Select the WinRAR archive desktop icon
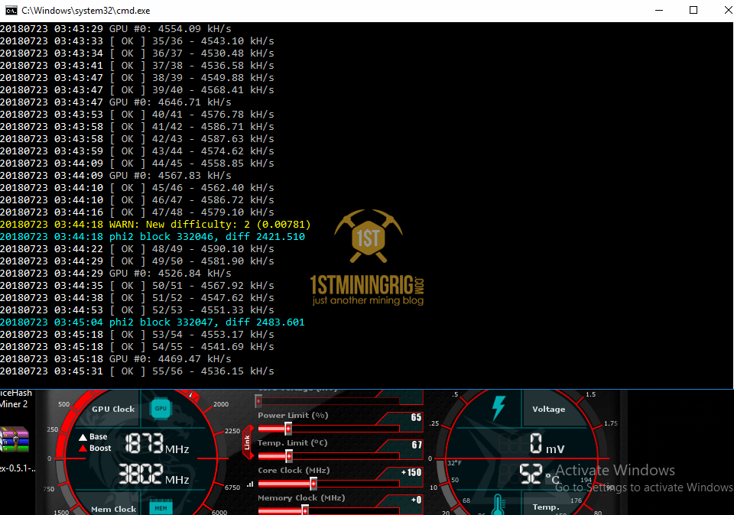734x515 pixels. point(15,439)
